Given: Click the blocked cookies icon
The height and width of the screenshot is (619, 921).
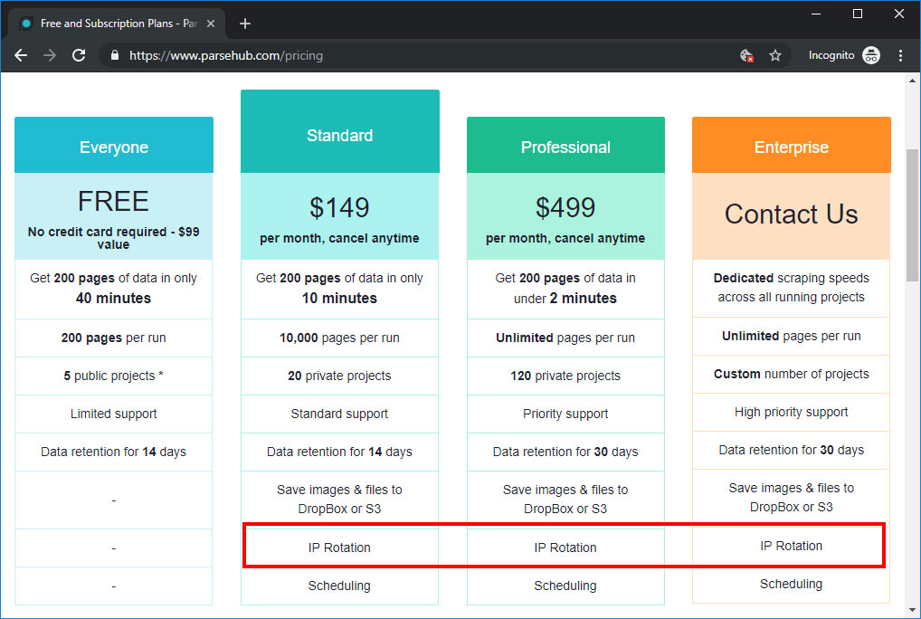Looking at the screenshot, I should coord(746,55).
